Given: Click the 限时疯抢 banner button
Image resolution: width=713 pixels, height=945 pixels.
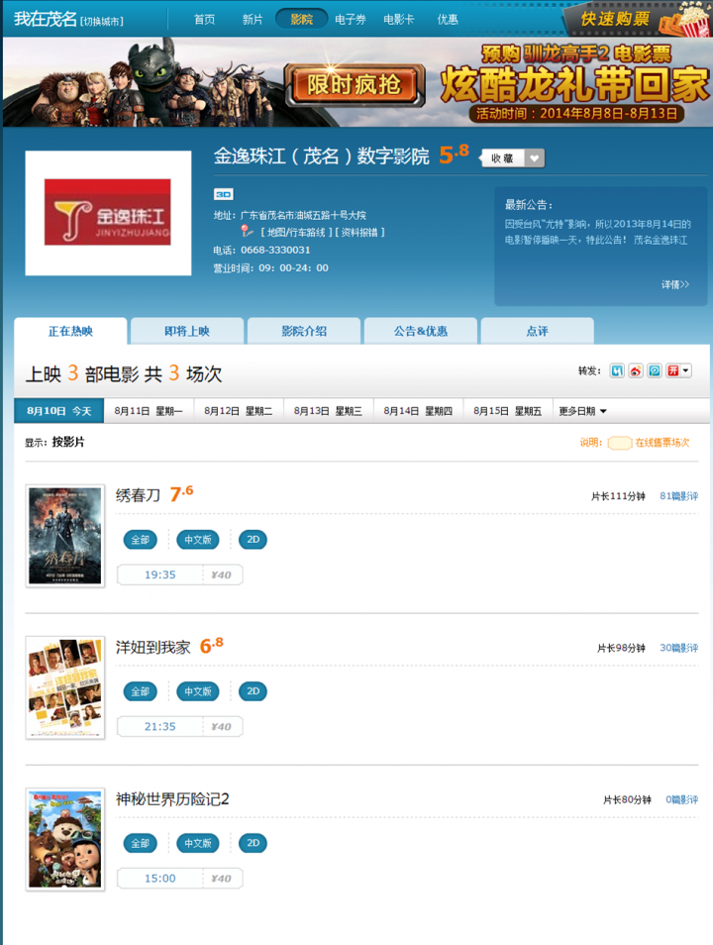Looking at the screenshot, I should click(x=355, y=85).
